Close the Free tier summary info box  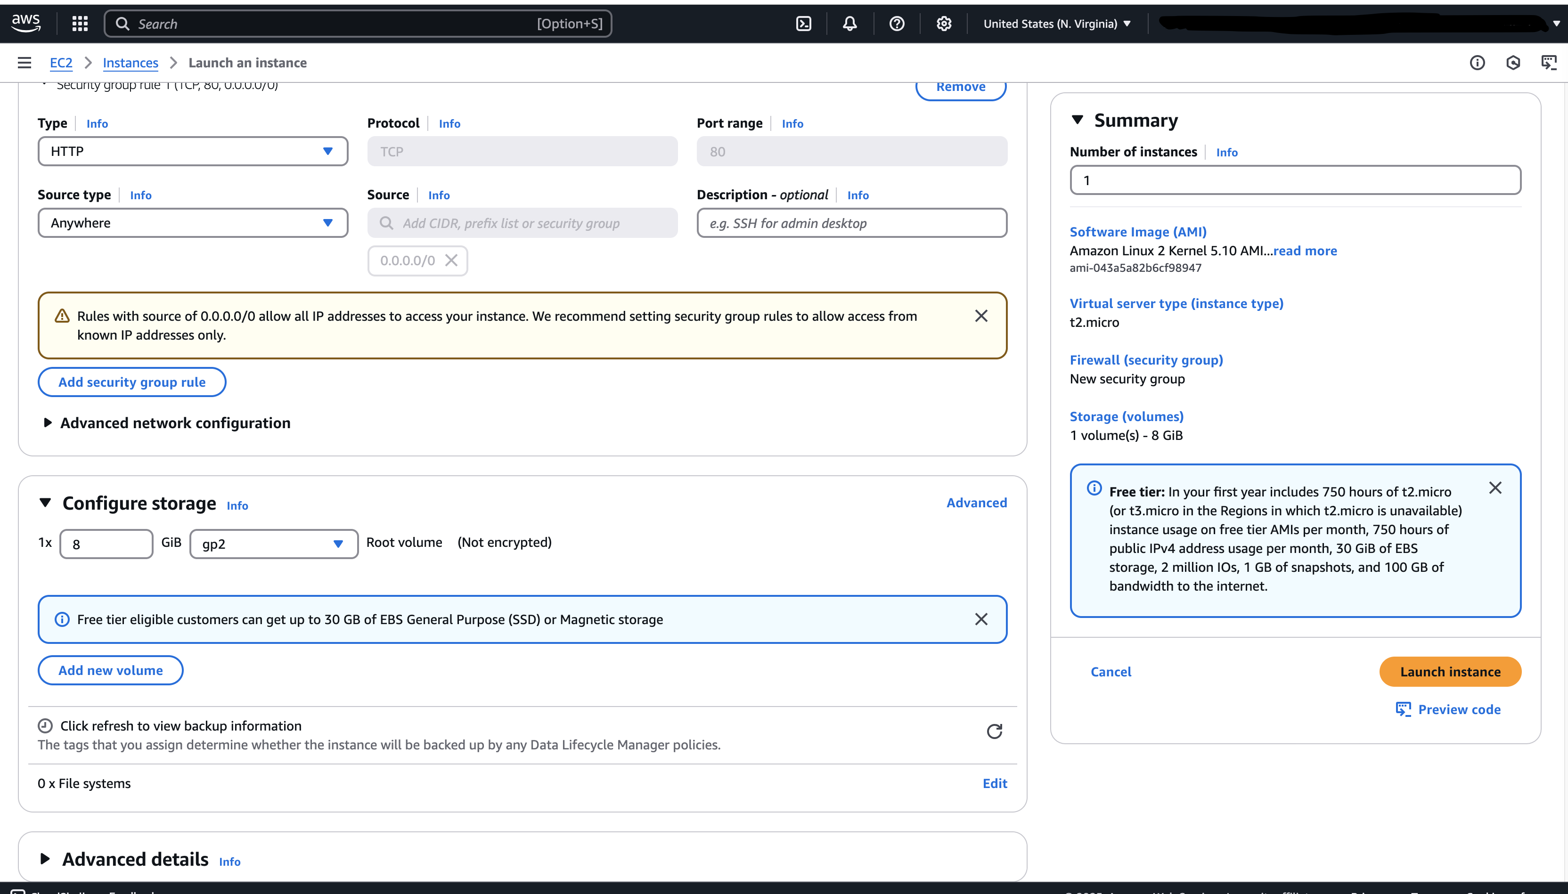coord(1495,488)
